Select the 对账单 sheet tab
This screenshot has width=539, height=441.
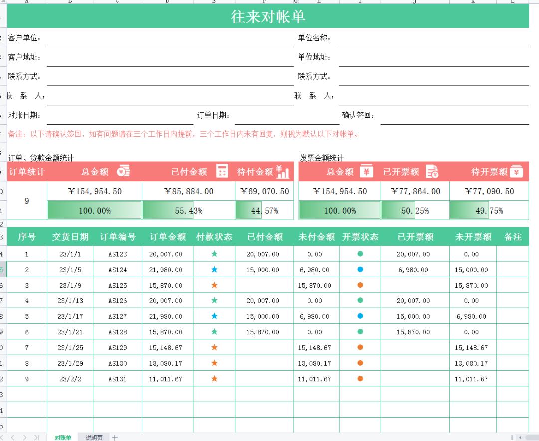[62, 437]
